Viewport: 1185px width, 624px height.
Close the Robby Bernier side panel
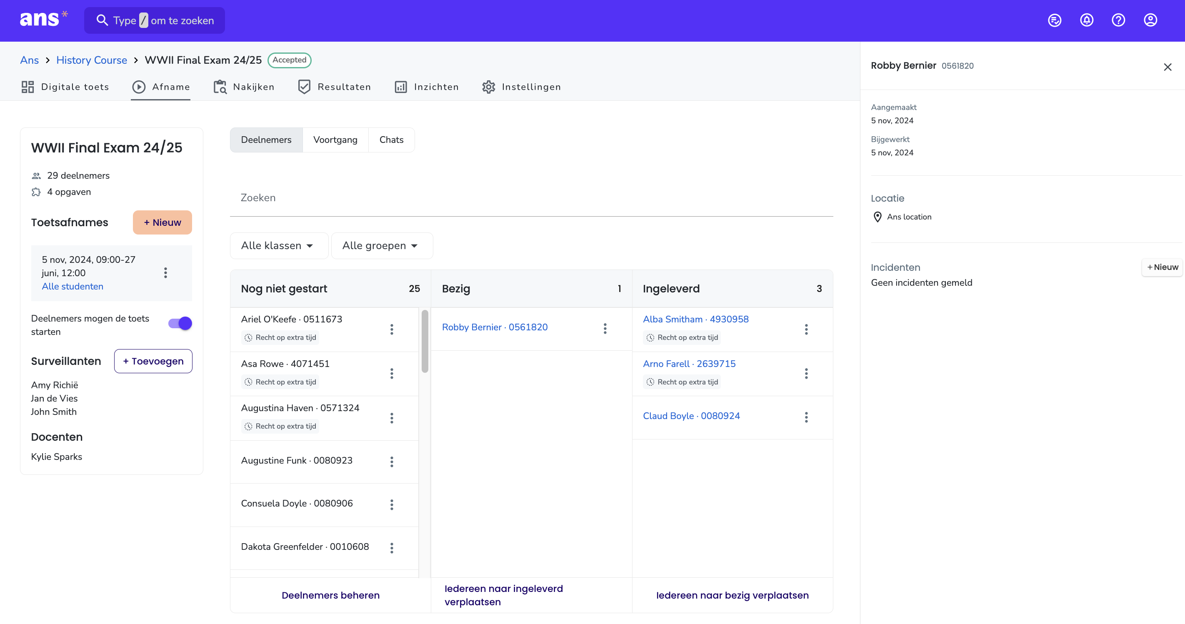click(x=1167, y=67)
